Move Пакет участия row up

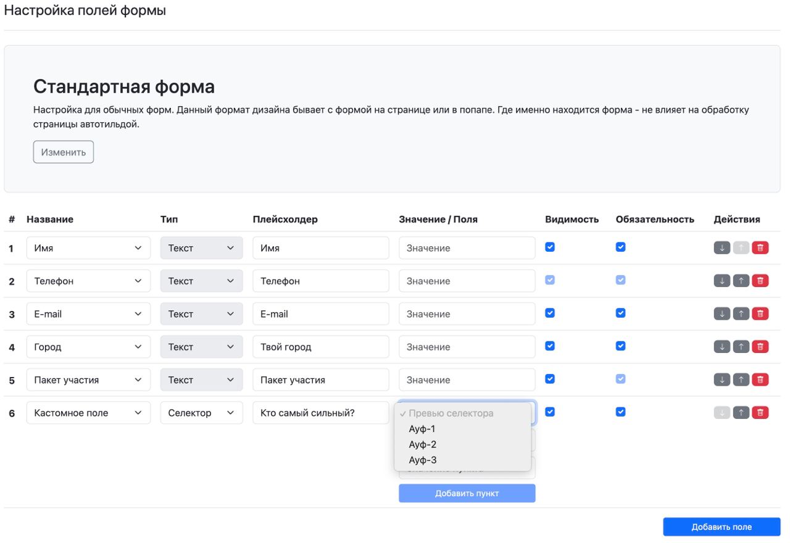(741, 379)
